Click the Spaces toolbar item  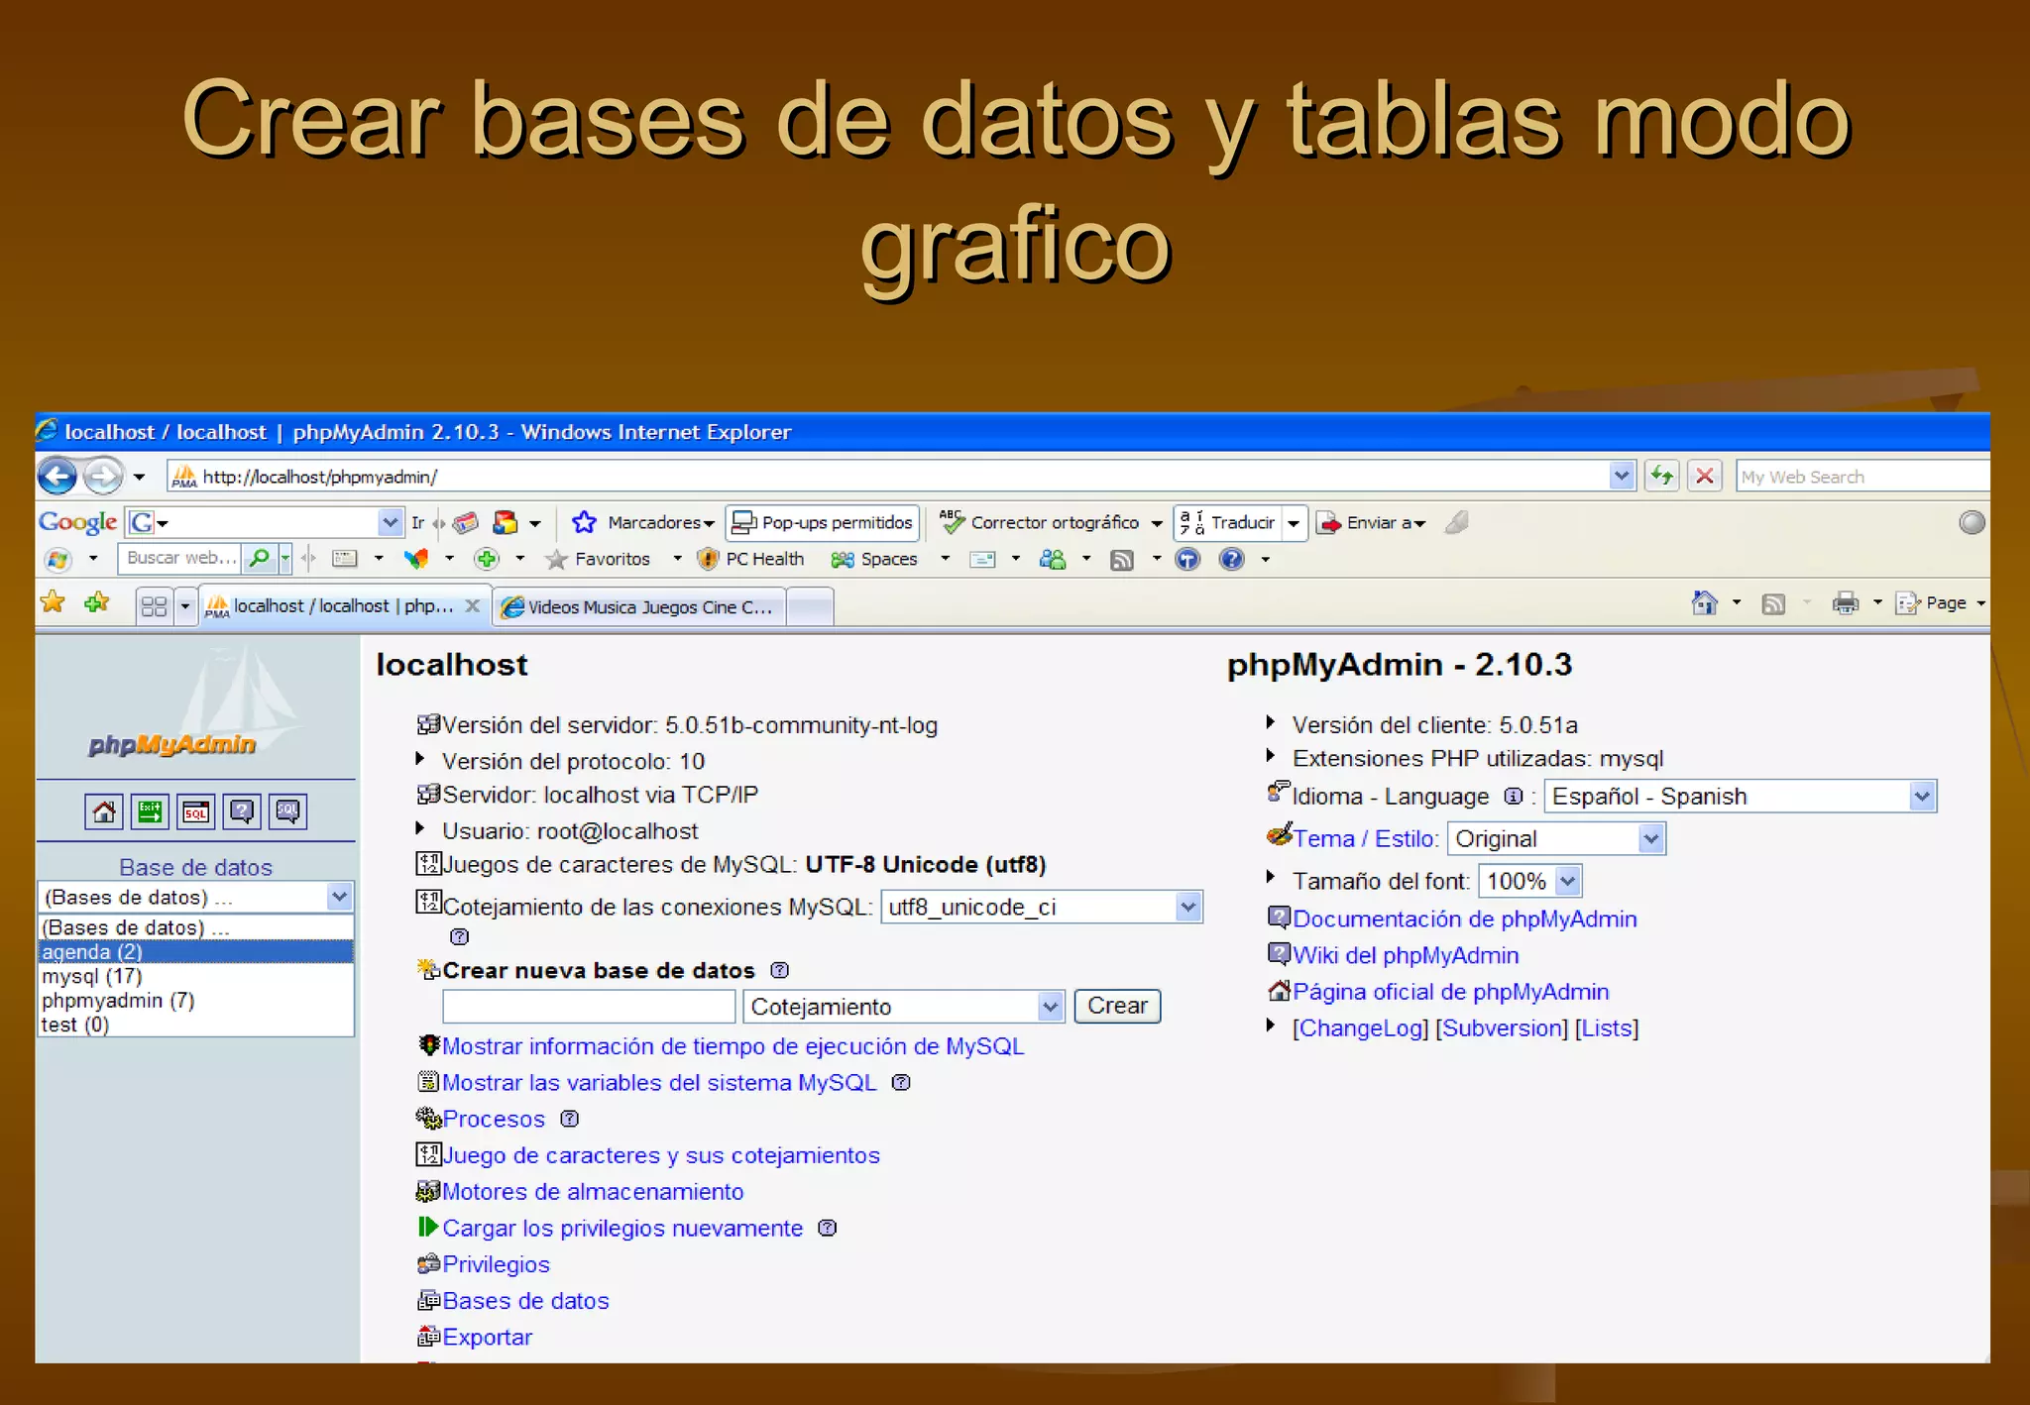(874, 559)
